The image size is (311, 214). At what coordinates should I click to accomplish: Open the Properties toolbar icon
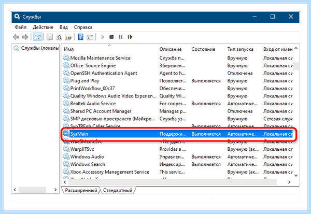click(x=50, y=37)
